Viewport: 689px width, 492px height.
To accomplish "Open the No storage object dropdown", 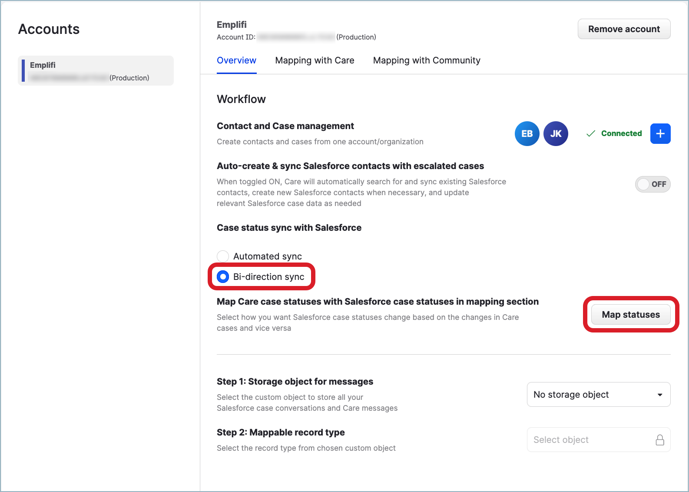I will [x=599, y=395].
